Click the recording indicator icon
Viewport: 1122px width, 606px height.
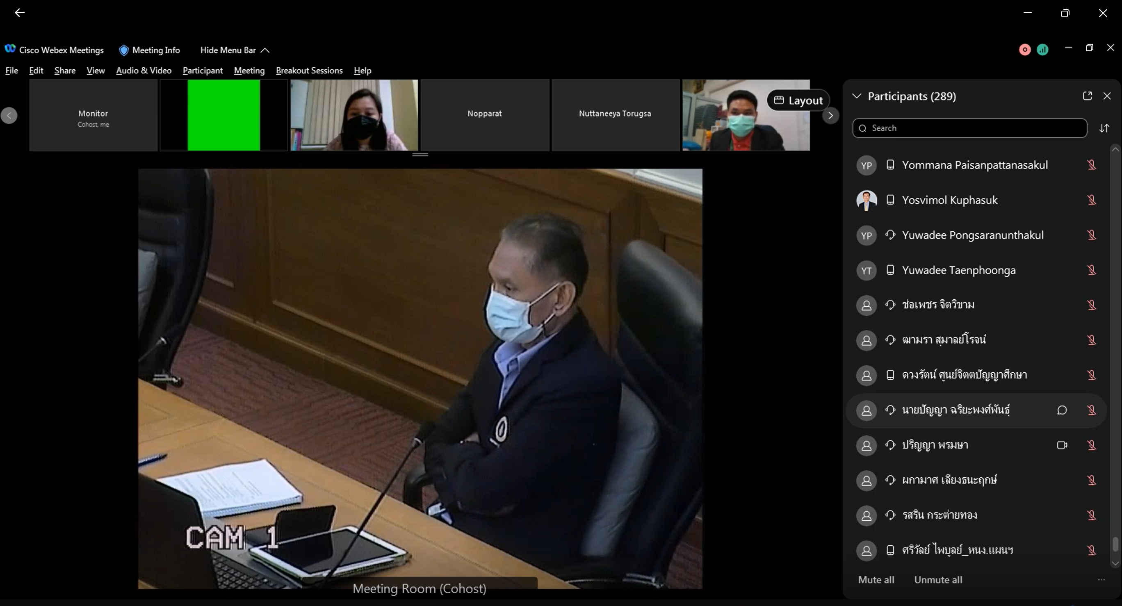coord(1025,50)
